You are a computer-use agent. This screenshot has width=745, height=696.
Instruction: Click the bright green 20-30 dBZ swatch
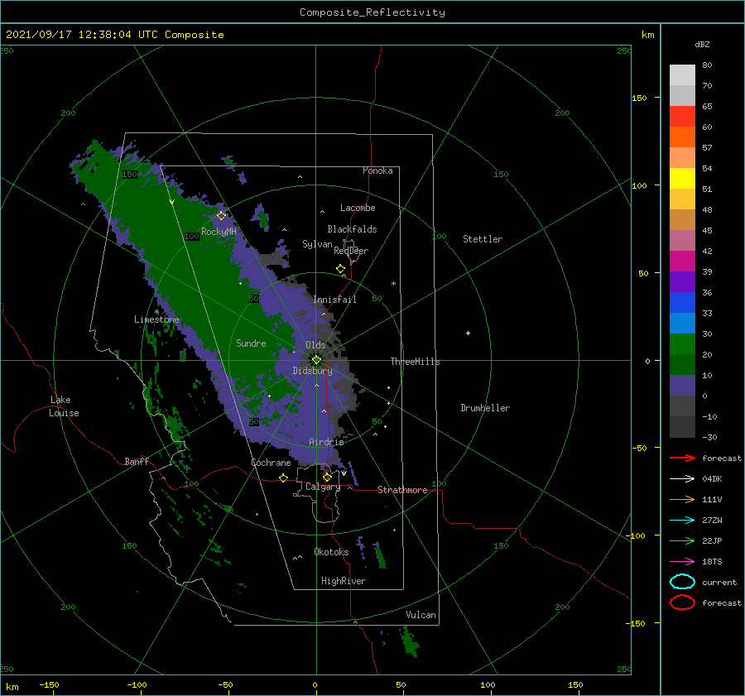[682, 344]
